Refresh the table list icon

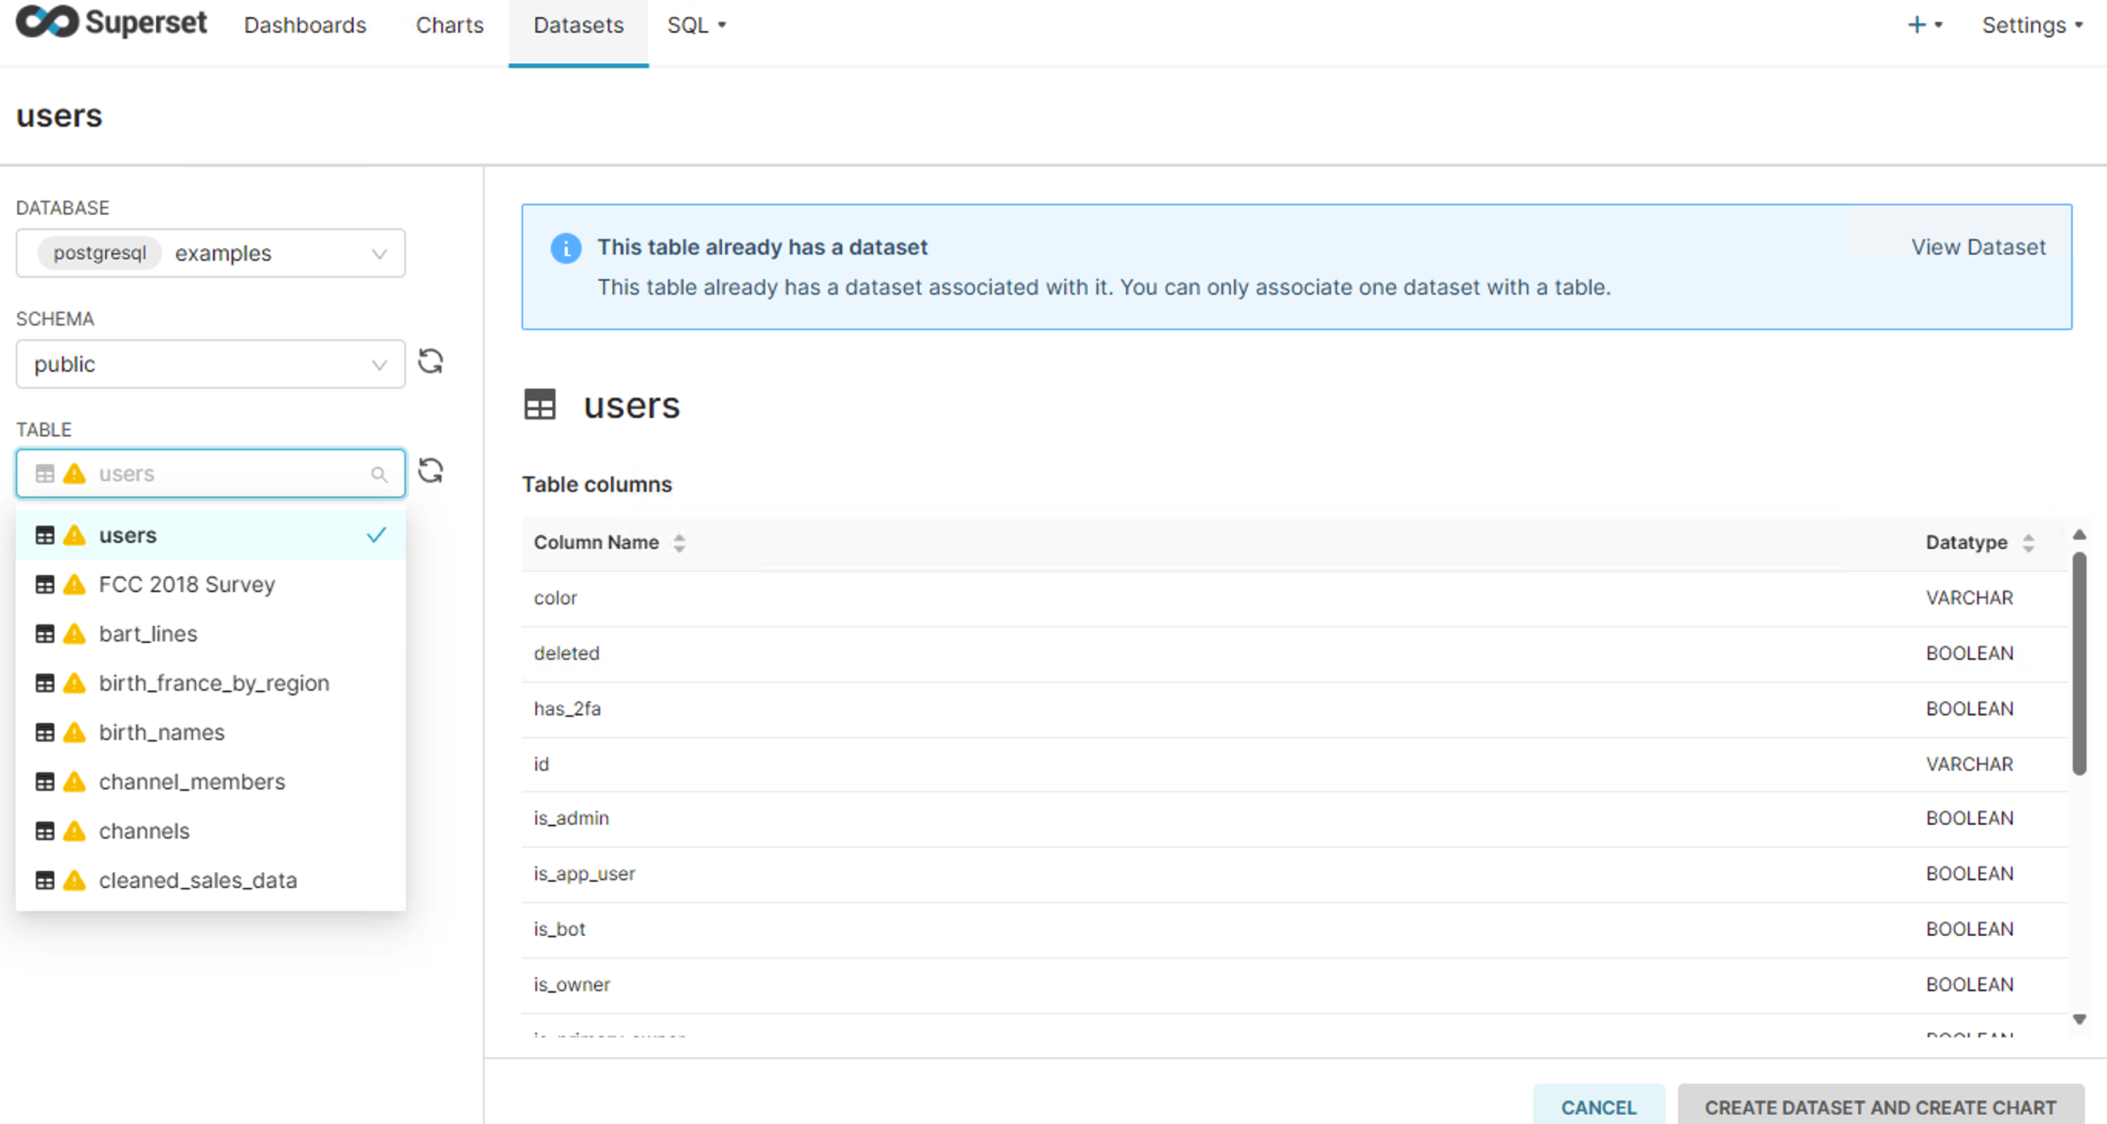click(430, 471)
